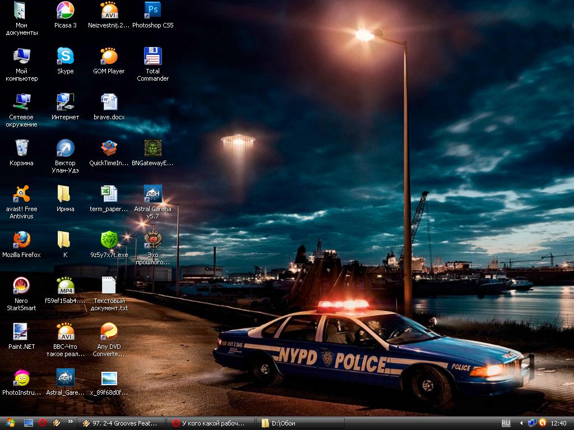This screenshot has height=430, width=574.
Task: Click the taskbar clock showing 12:40
Action: [x=558, y=423]
